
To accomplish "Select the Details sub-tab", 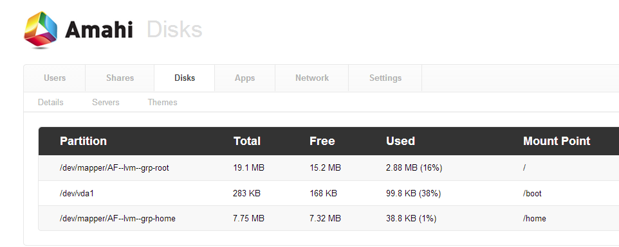I will pos(51,102).
